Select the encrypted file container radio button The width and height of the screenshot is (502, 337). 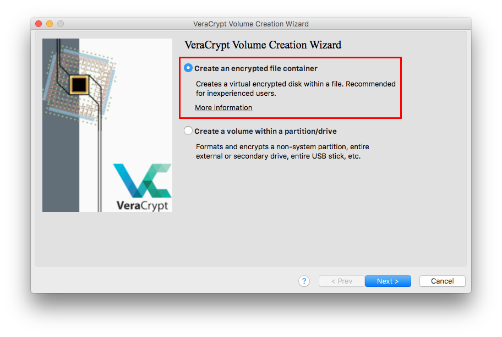(188, 68)
